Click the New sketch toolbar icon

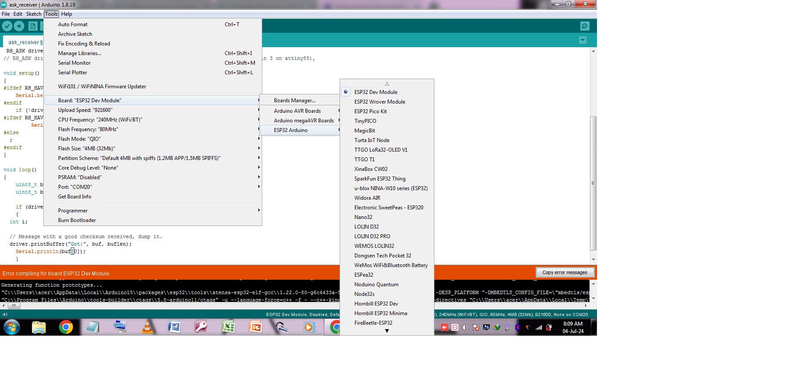33,26
